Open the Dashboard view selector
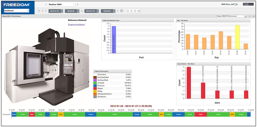257x127 pixels. pos(17,11)
